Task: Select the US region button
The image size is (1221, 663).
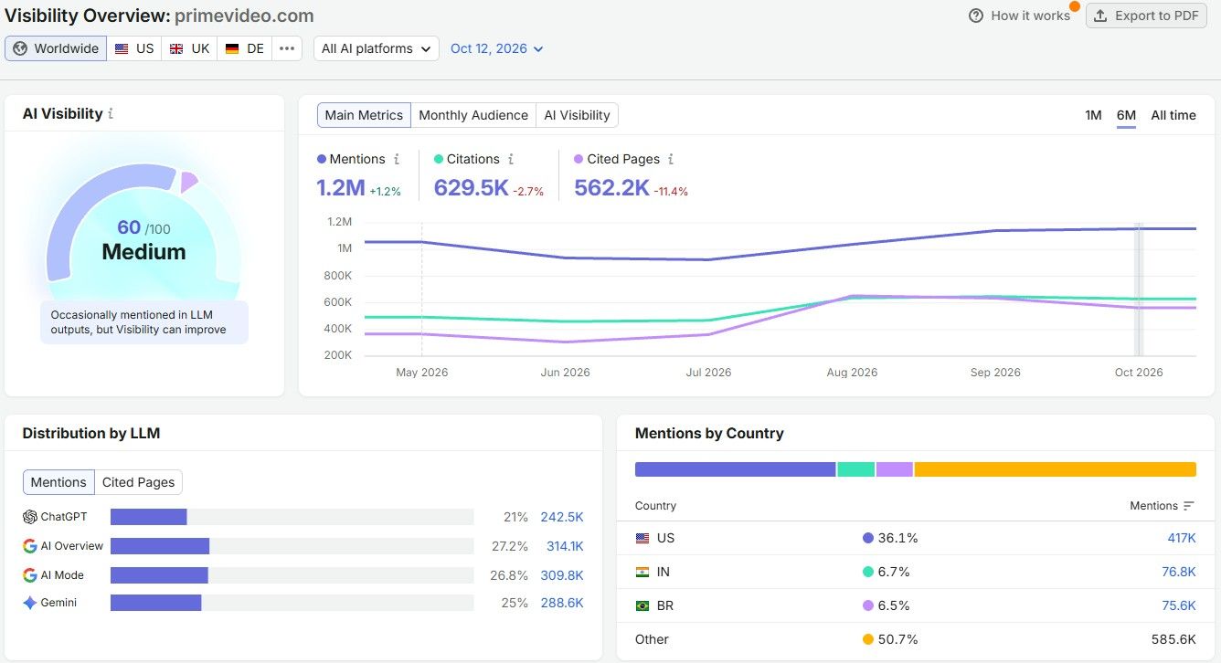Action: point(134,48)
